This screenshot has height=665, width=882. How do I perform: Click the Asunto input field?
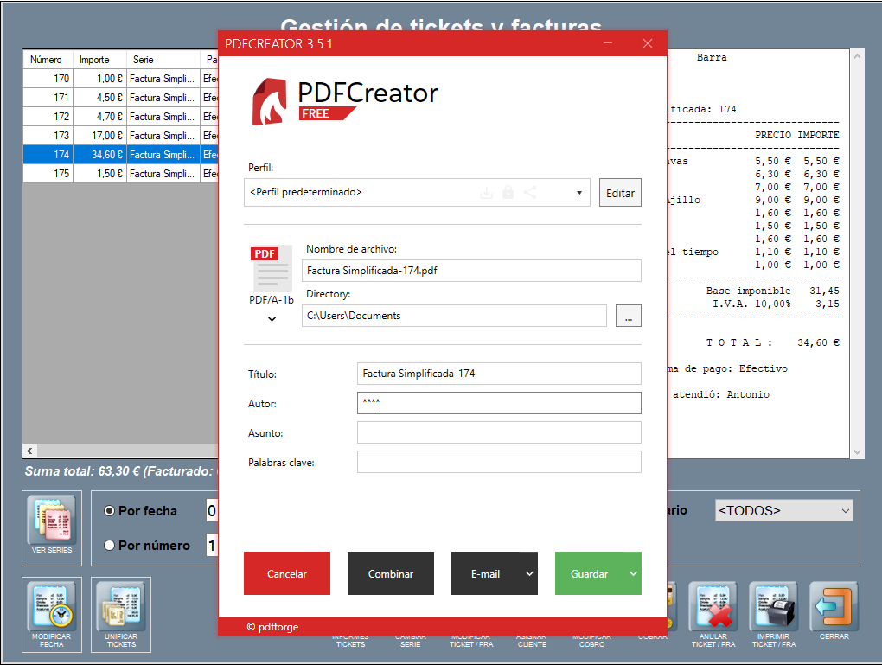coord(499,433)
